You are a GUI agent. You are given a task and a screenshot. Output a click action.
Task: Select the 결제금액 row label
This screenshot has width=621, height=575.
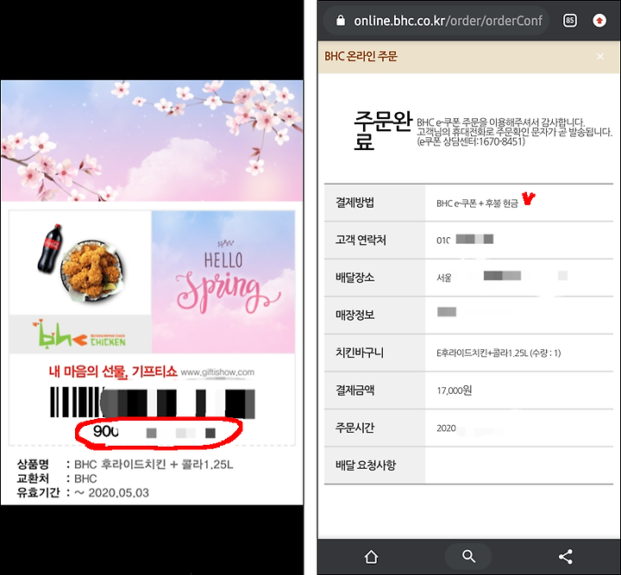click(x=354, y=391)
